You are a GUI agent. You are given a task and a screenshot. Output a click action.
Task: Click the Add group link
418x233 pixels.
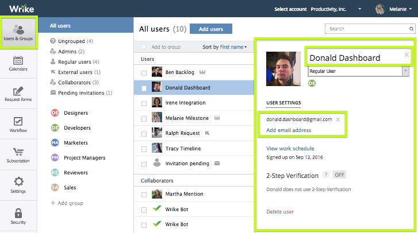click(67, 203)
